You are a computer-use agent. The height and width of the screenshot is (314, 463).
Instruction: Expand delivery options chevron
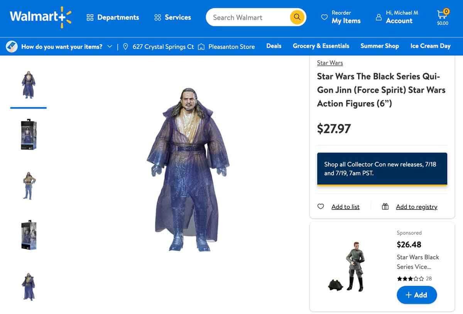pos(110,46)
